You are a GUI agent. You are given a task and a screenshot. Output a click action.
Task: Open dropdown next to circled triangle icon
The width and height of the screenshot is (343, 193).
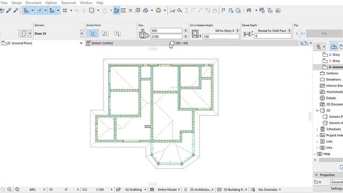(165, 11)
